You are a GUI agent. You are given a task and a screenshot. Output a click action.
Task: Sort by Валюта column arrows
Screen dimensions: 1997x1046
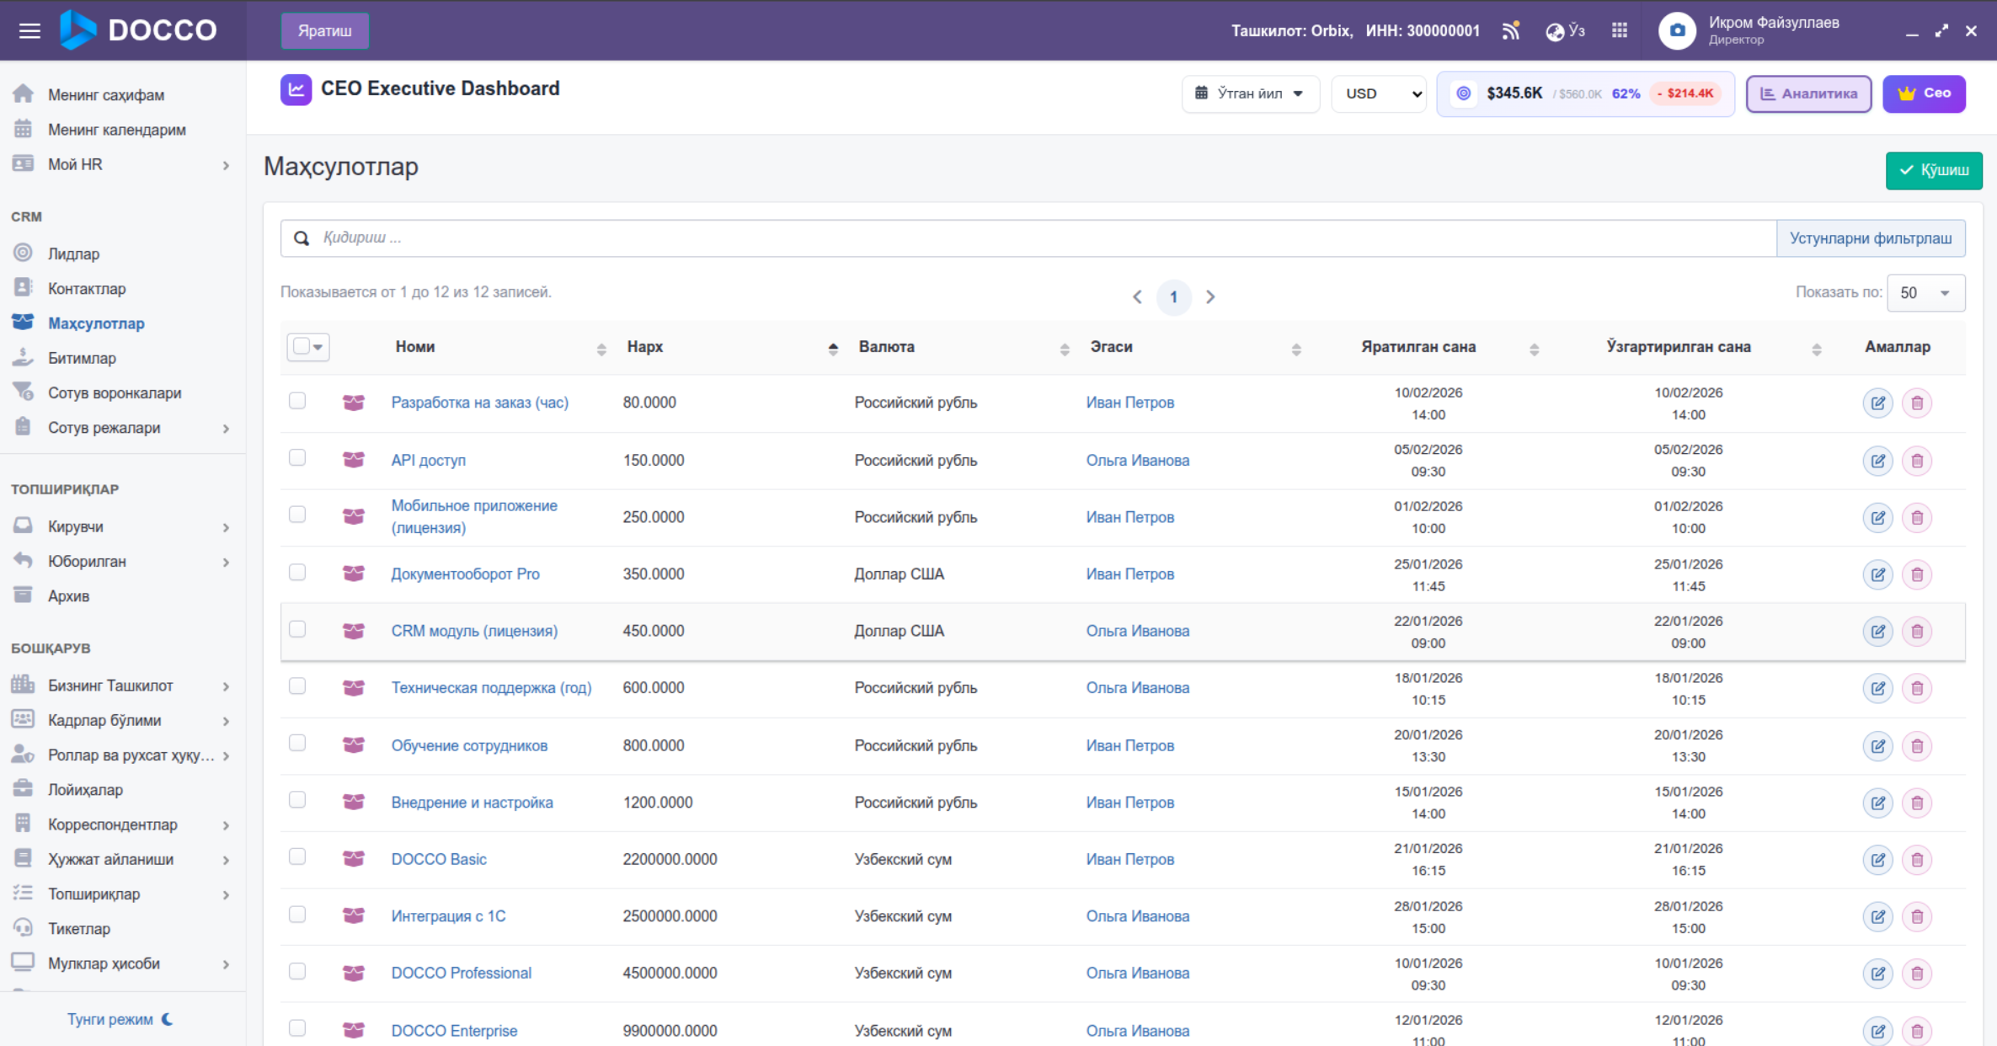[x=1065, y=349]
